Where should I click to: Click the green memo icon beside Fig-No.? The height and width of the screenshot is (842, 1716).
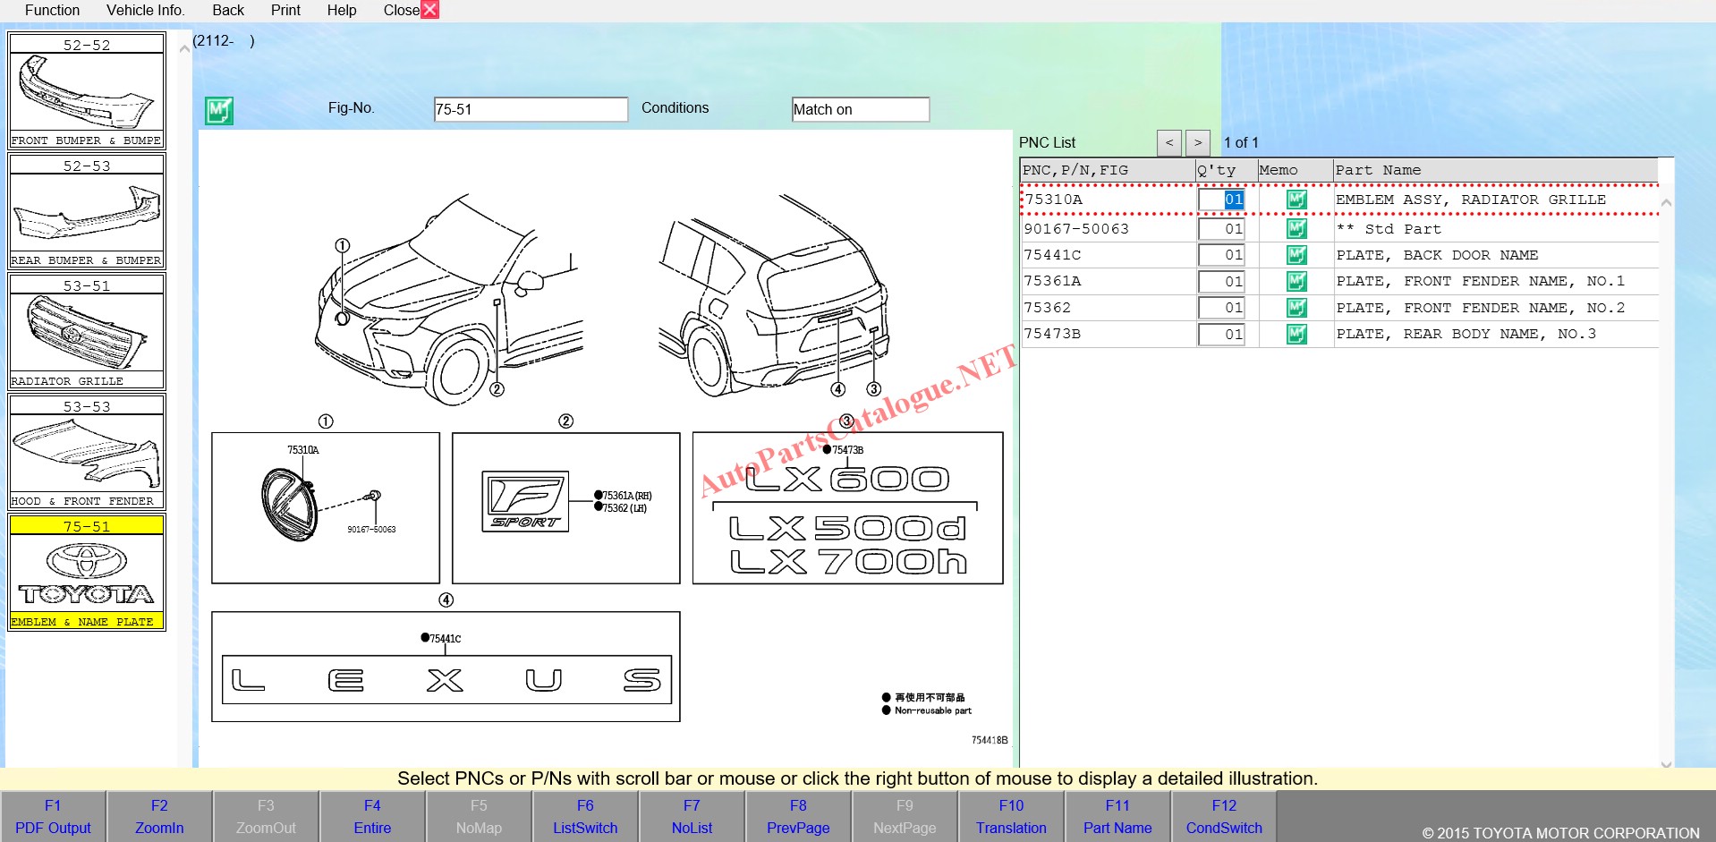pos(219,110)
